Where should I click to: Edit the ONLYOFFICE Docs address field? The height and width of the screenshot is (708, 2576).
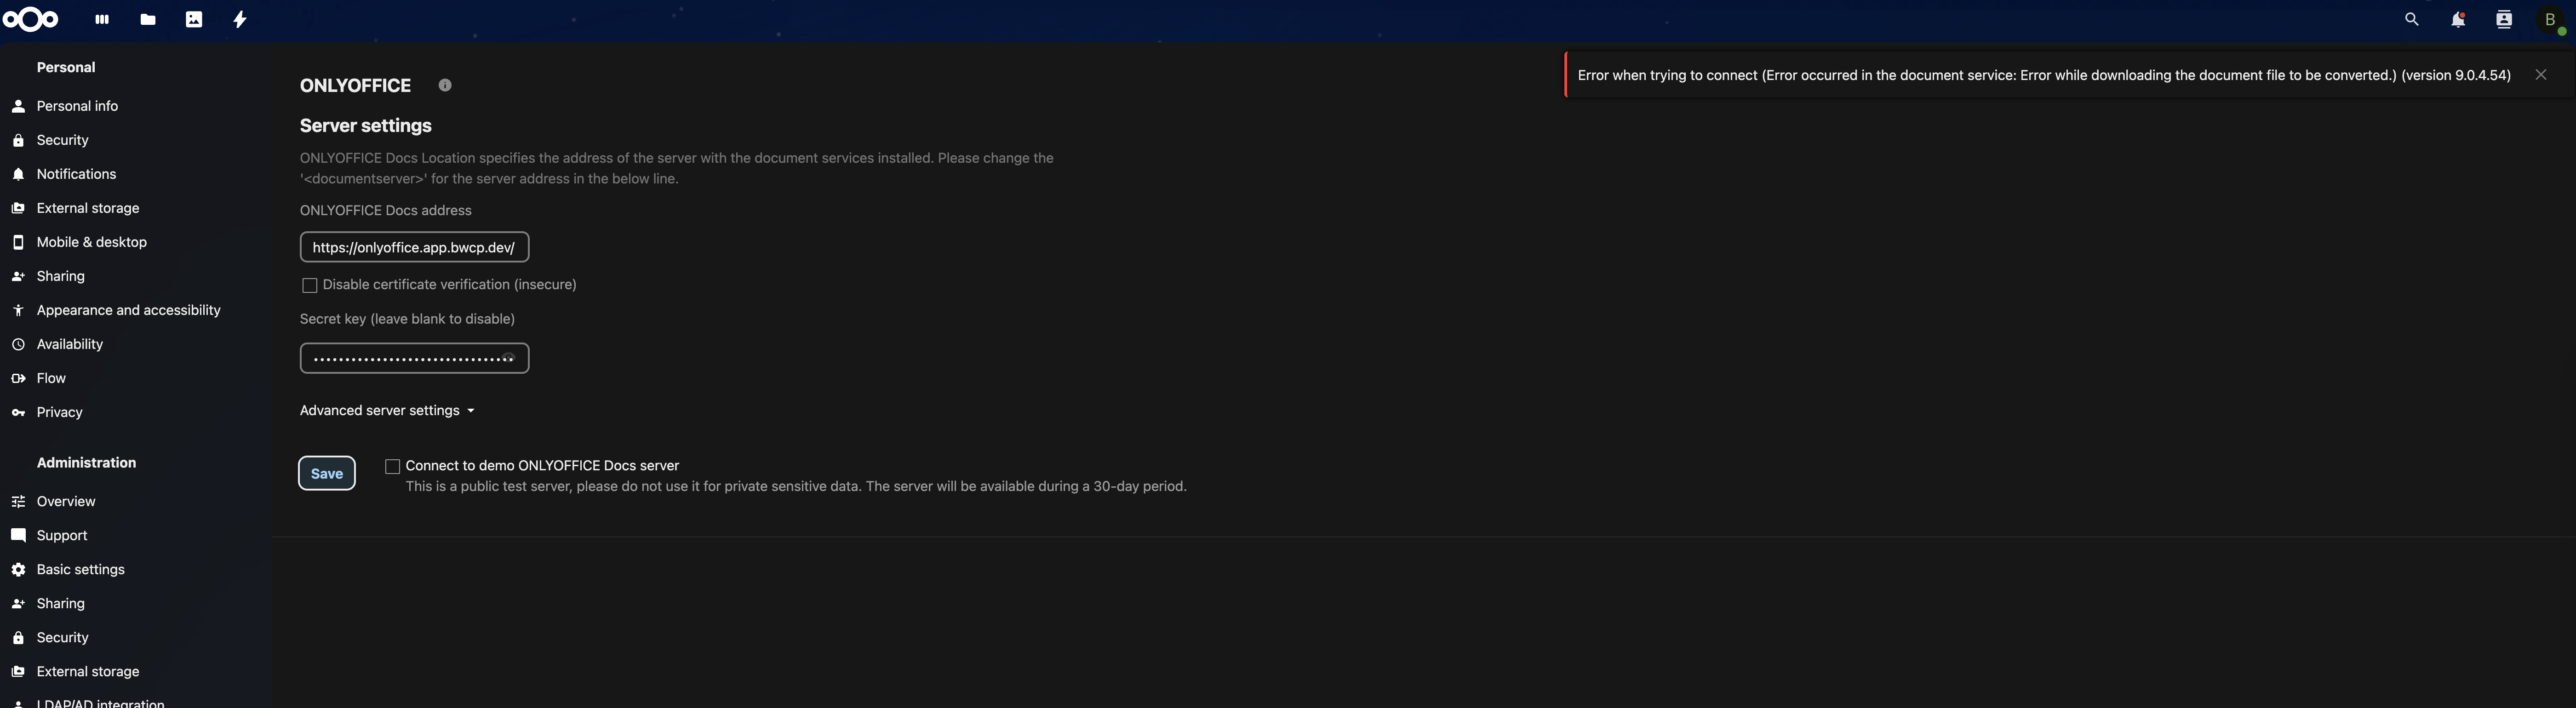pos(414,247)
